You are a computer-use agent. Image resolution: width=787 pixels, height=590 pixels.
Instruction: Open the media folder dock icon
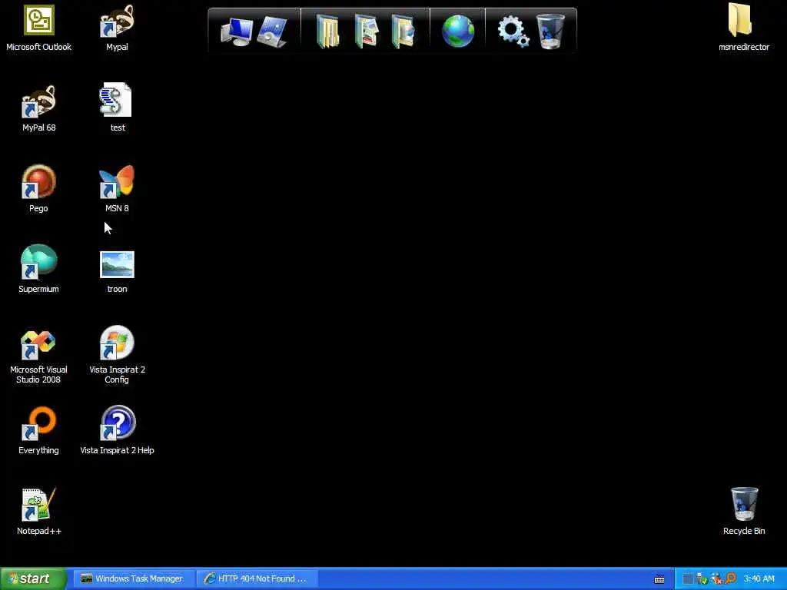(x=403, y=31)
